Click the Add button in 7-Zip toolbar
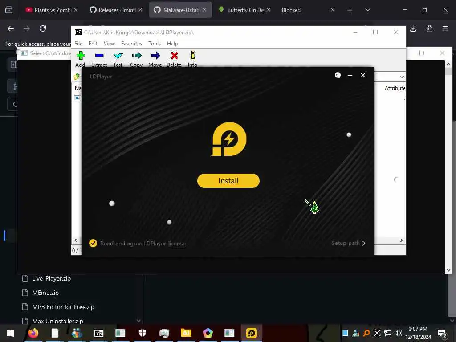Image resolution: width=456 pixels, height=342 pixels. 81,59
